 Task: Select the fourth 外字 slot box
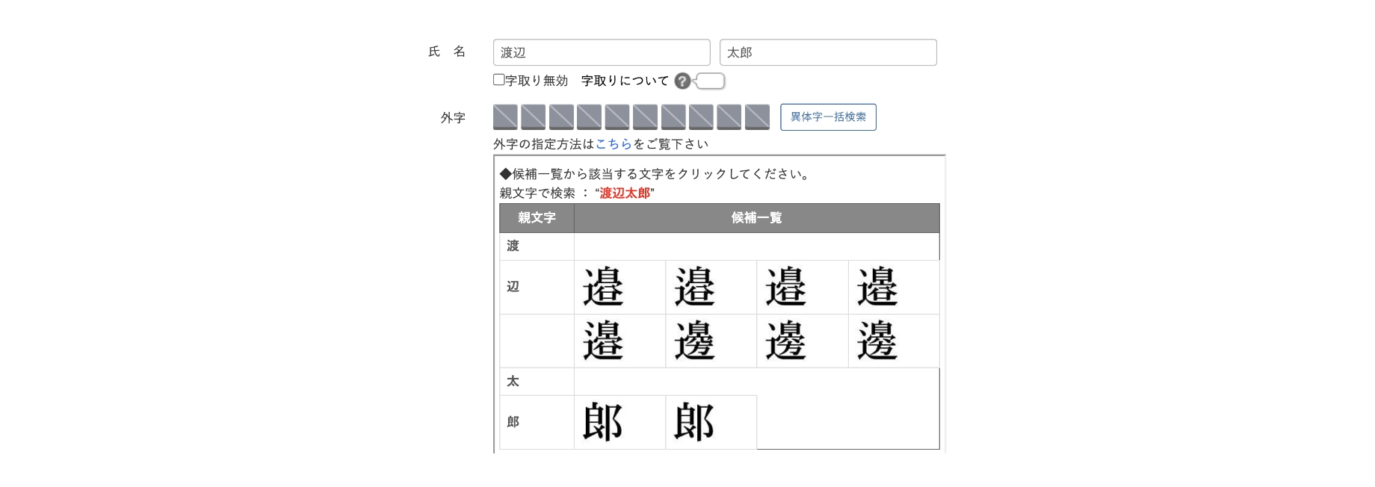[x=589, y=117]
